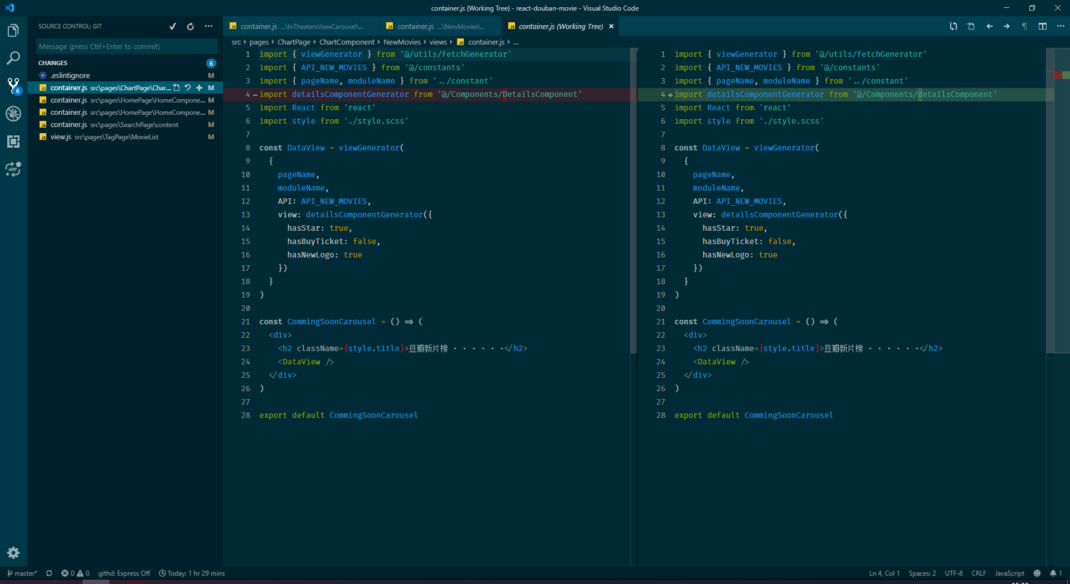Click 'views' in the breadcrumb
The height and width of the screenshot is (584, 1070).
click(x=438, y=42)
